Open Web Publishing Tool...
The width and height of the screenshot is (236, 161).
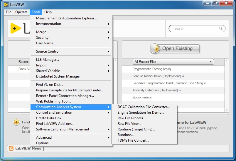coord(71,101)
